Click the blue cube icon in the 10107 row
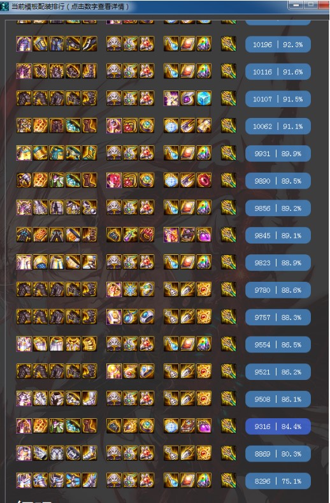Screen dimensions: 330x503 tap(204, 98)
